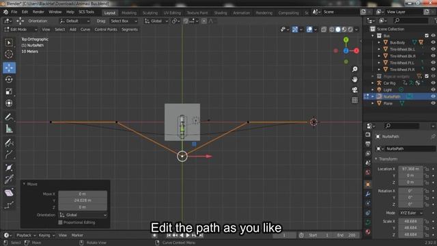Open Move panel Orientation Global dropdown

point(83,215)
